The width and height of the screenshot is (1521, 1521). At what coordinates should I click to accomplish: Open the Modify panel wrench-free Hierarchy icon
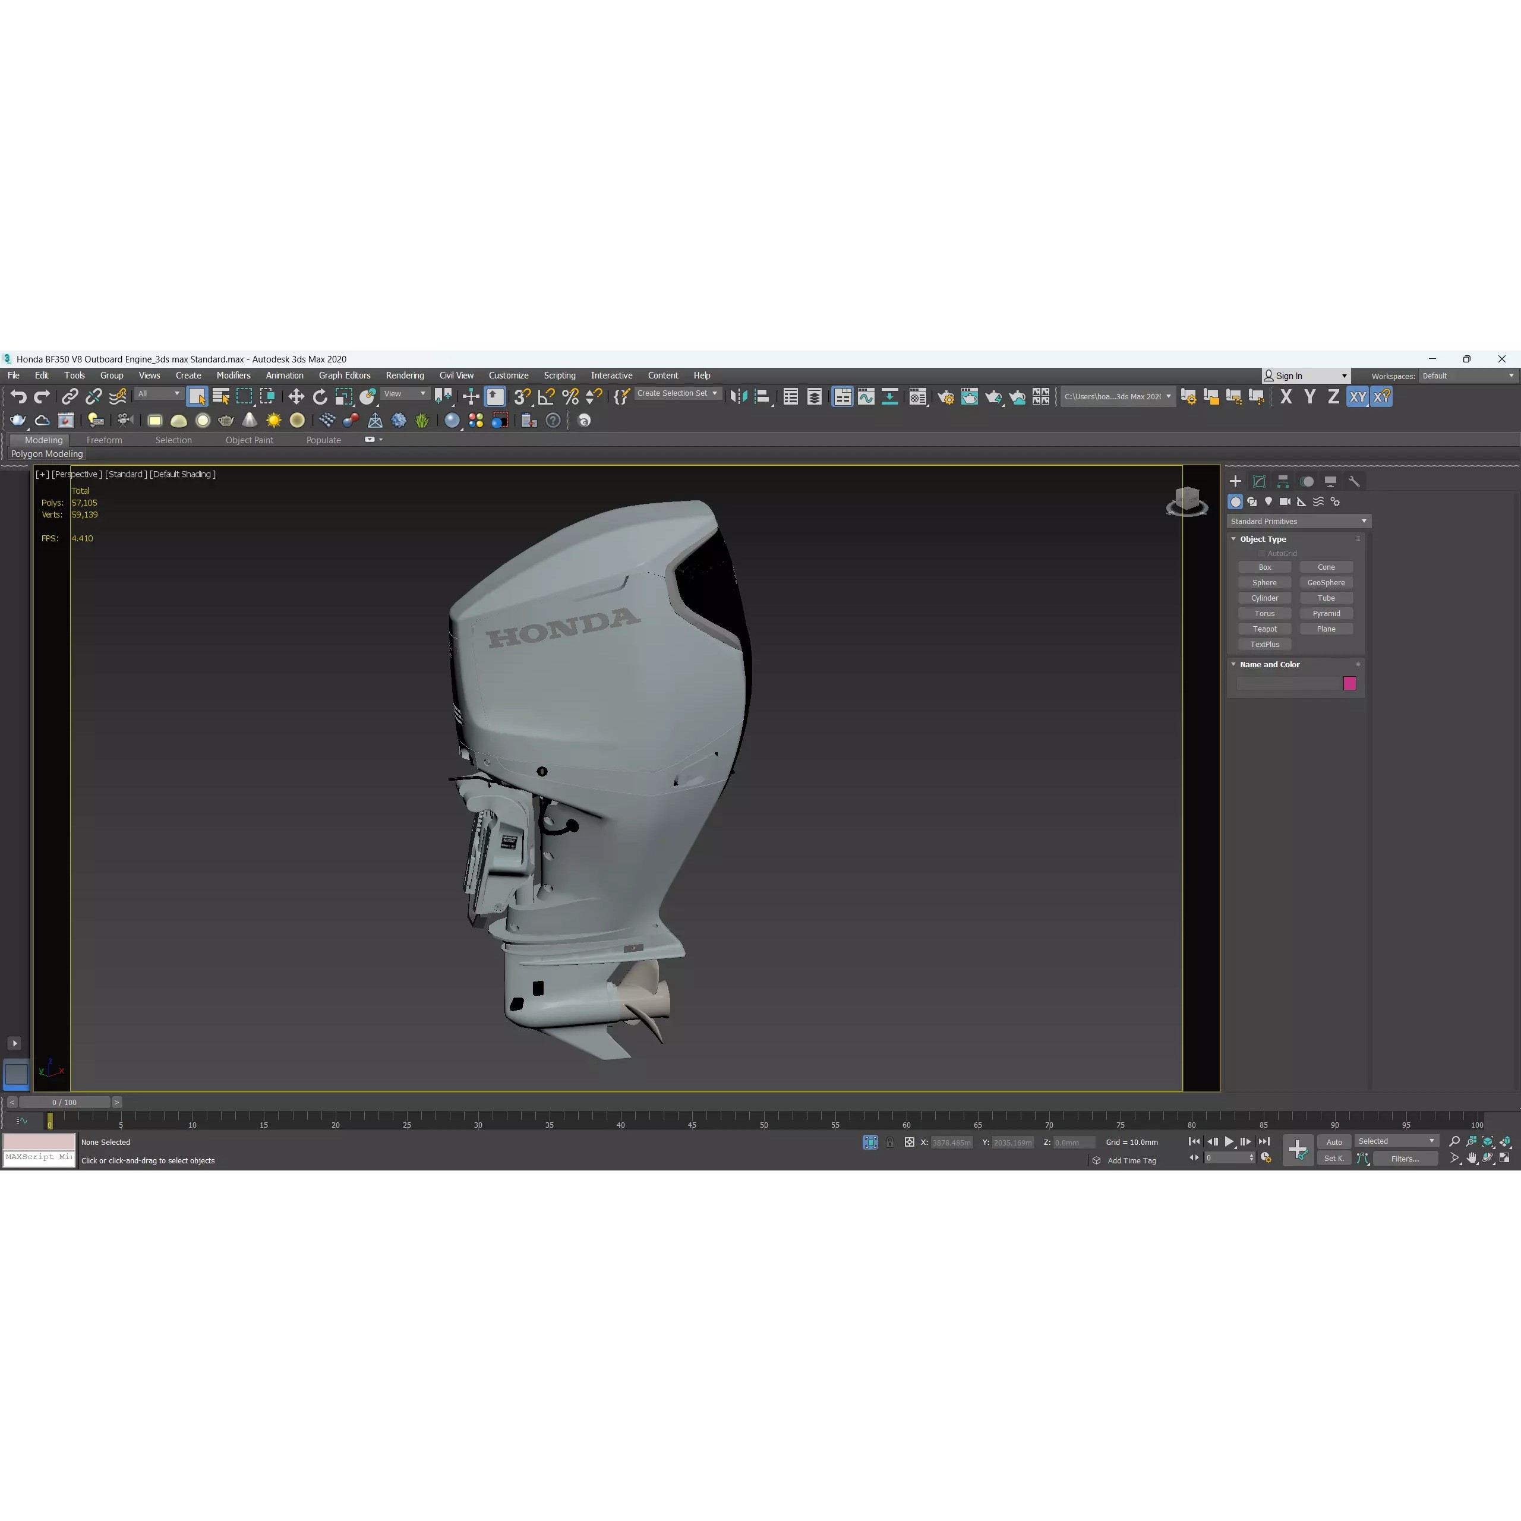coord(1283,481)
